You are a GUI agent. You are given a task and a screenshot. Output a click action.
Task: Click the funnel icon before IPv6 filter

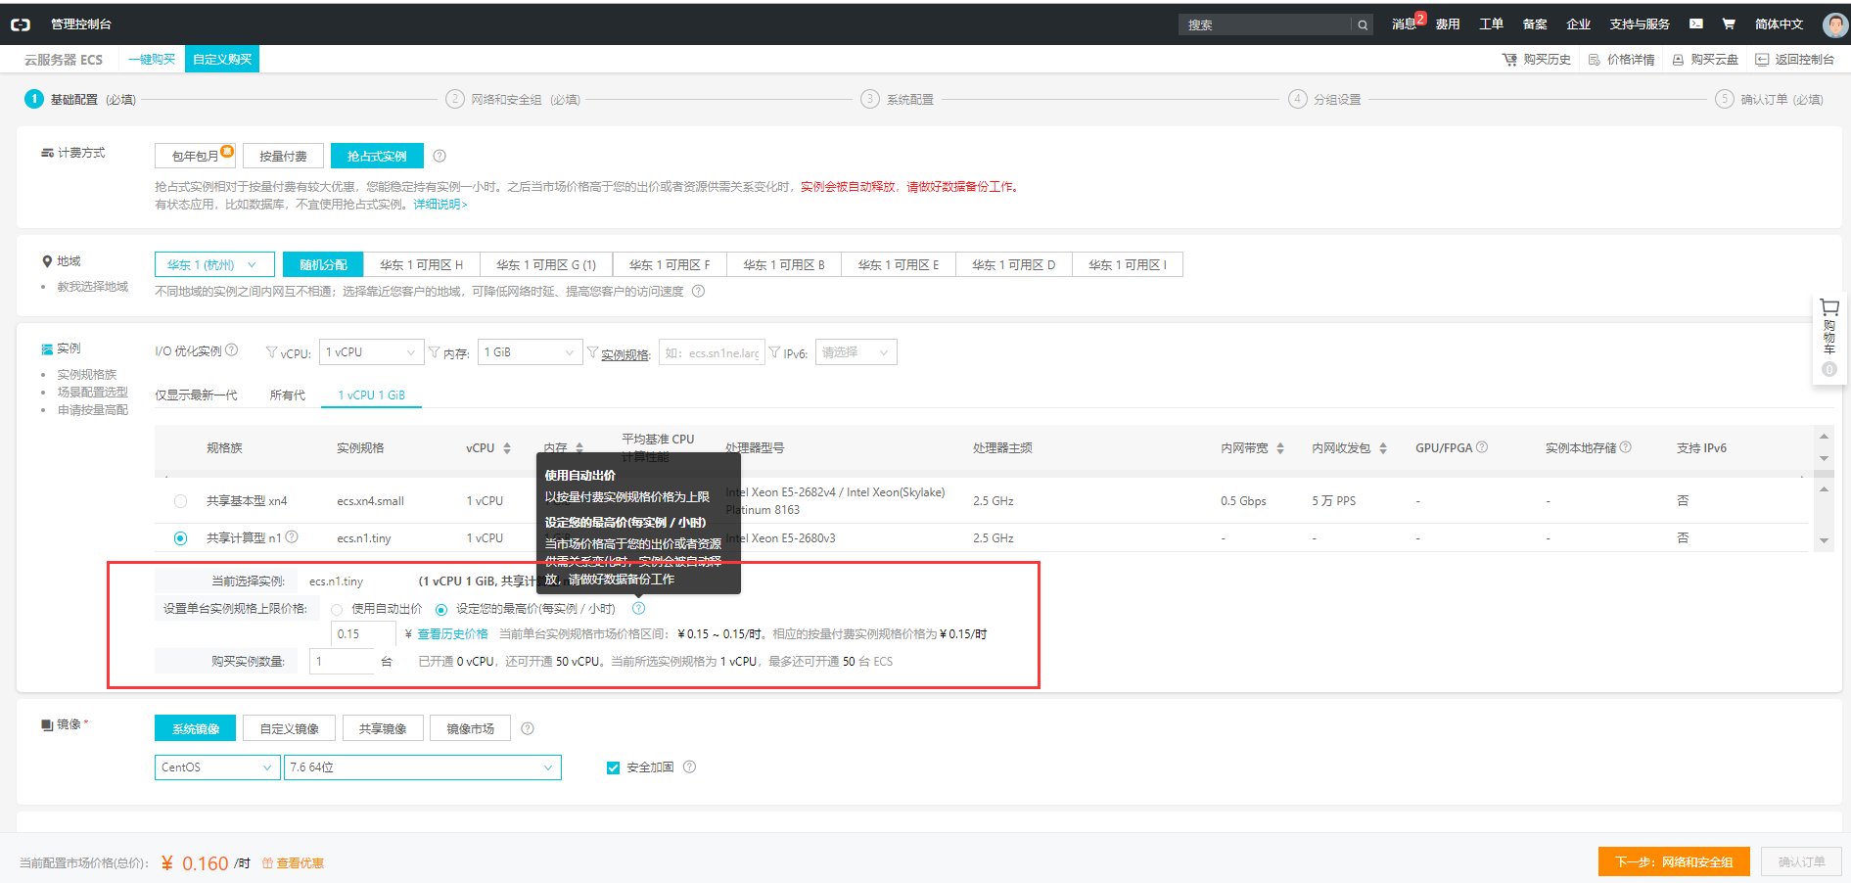click(x=774, y=352)
